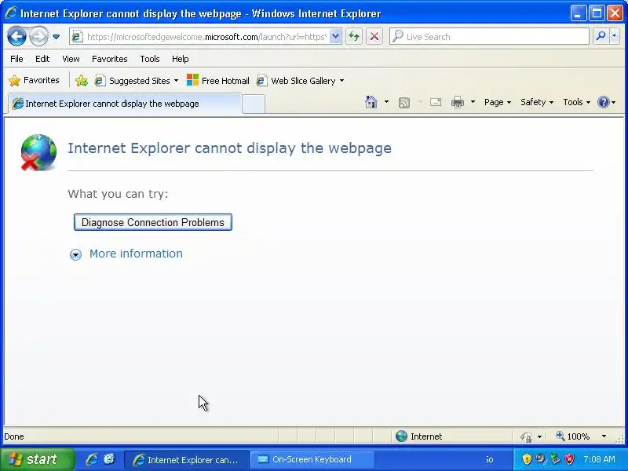Expand More information arrow icon

coord(75,254)
